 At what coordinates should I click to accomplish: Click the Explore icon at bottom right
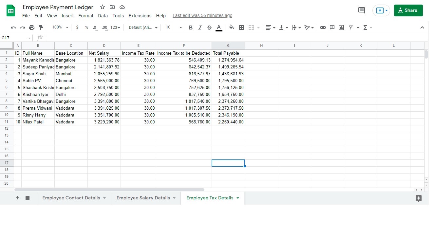pos(418,198)
